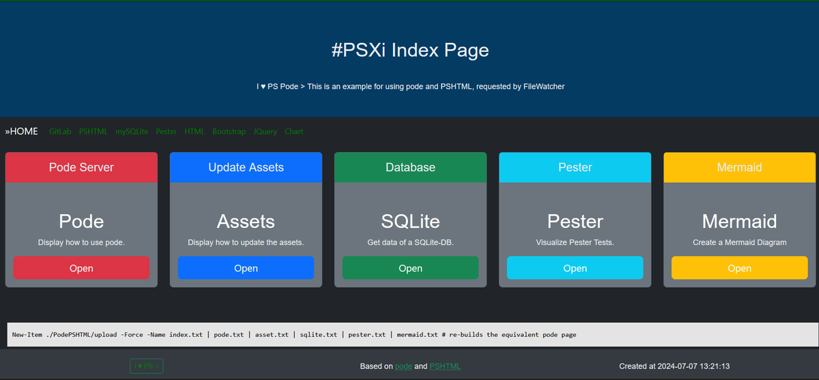Viewport: 819px width, 380px height.
Task: Click the blue Open button under Assets
Action: [x=246, y=268]
